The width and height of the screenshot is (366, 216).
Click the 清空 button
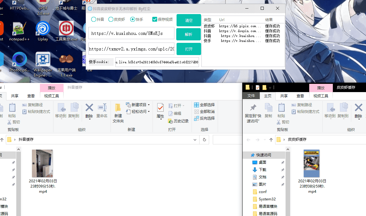[x=189, y=20]
